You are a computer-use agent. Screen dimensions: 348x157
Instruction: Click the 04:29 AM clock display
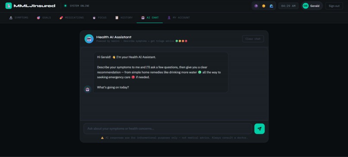click(288, 6)
